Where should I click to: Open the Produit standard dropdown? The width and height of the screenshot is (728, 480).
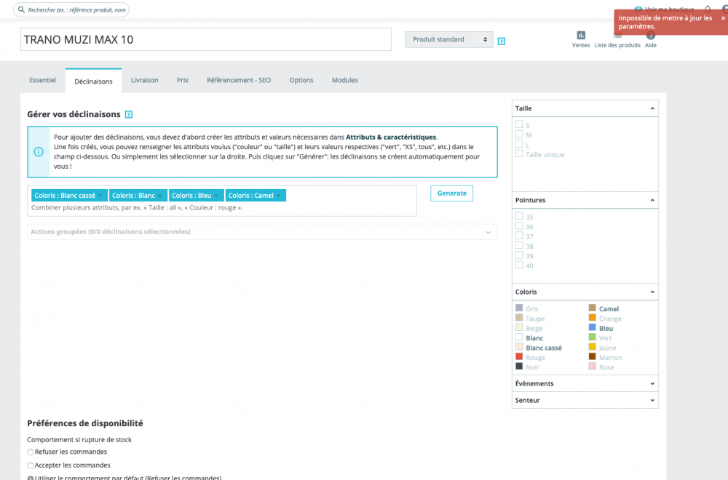449,39
